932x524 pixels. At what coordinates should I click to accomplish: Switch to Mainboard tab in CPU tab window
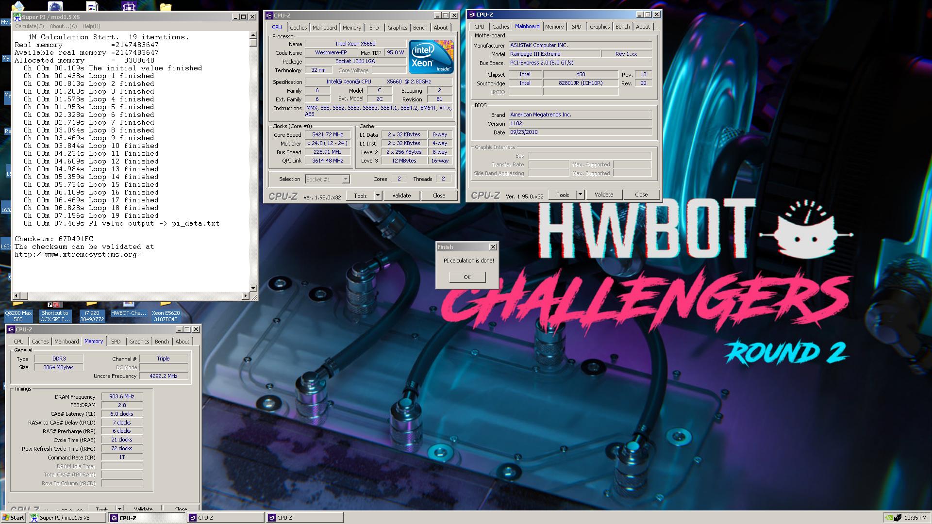[x=325, y=28]
